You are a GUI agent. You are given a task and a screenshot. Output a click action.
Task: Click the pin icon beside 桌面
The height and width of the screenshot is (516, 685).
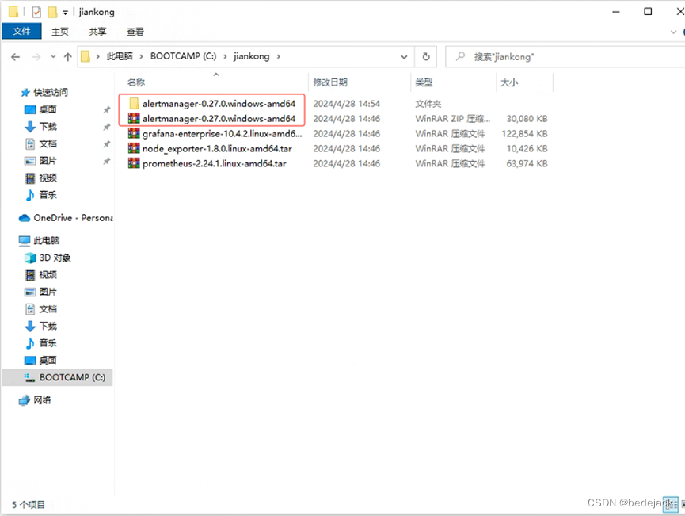coord(107,109)
